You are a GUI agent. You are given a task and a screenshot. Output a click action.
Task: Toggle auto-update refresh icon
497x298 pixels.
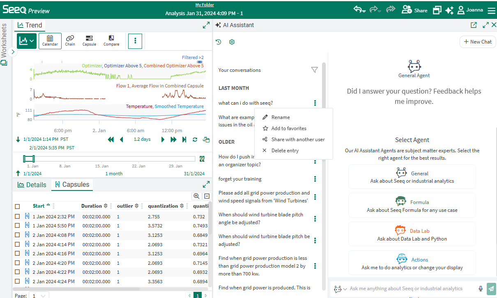(x=195, y=140)
